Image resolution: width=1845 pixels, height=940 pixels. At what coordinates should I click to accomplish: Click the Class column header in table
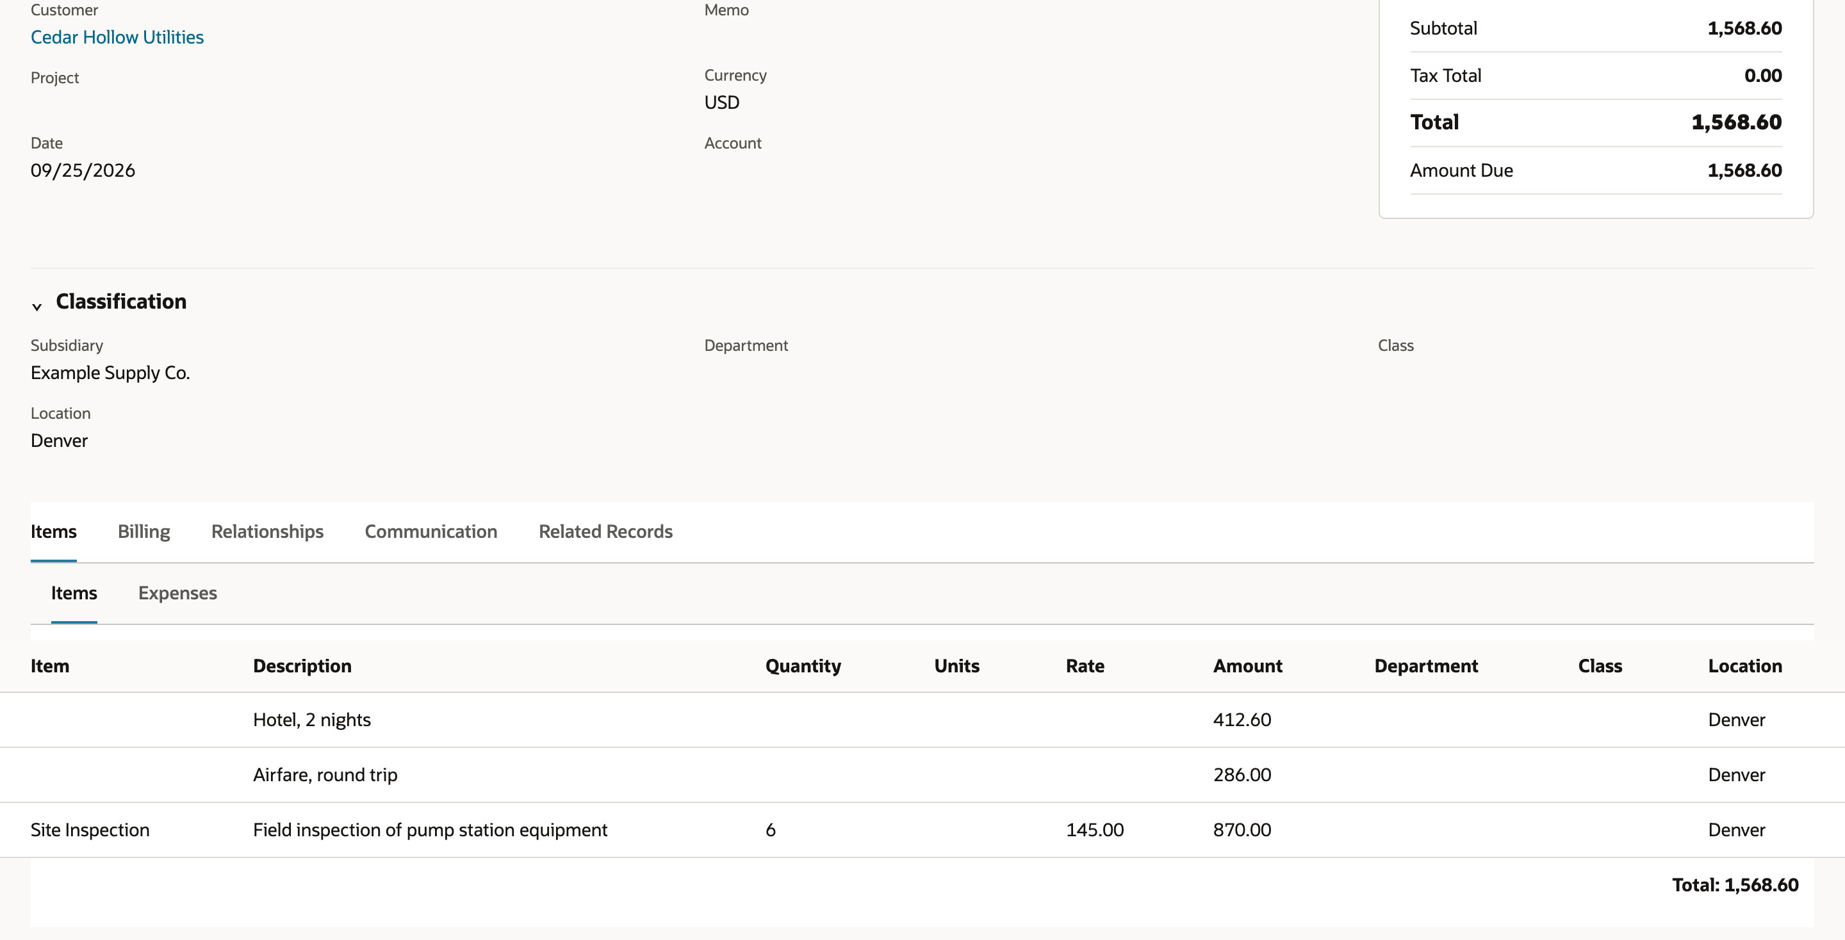pyautogui.click(x=1600, y=666)
